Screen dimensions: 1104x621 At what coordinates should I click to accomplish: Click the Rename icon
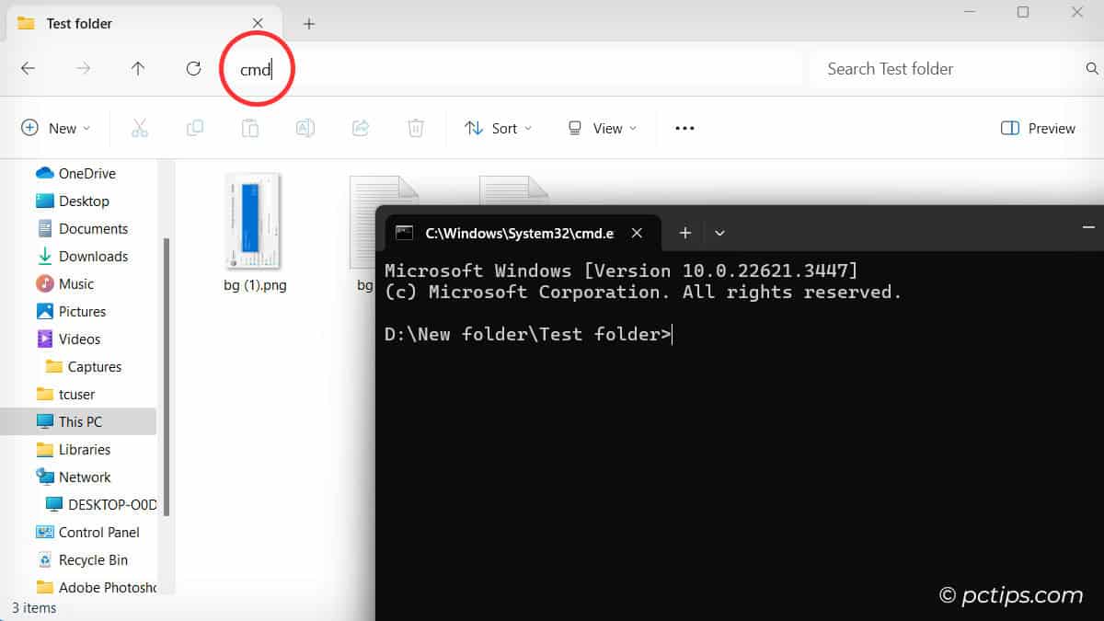click(x=305, y=129)
